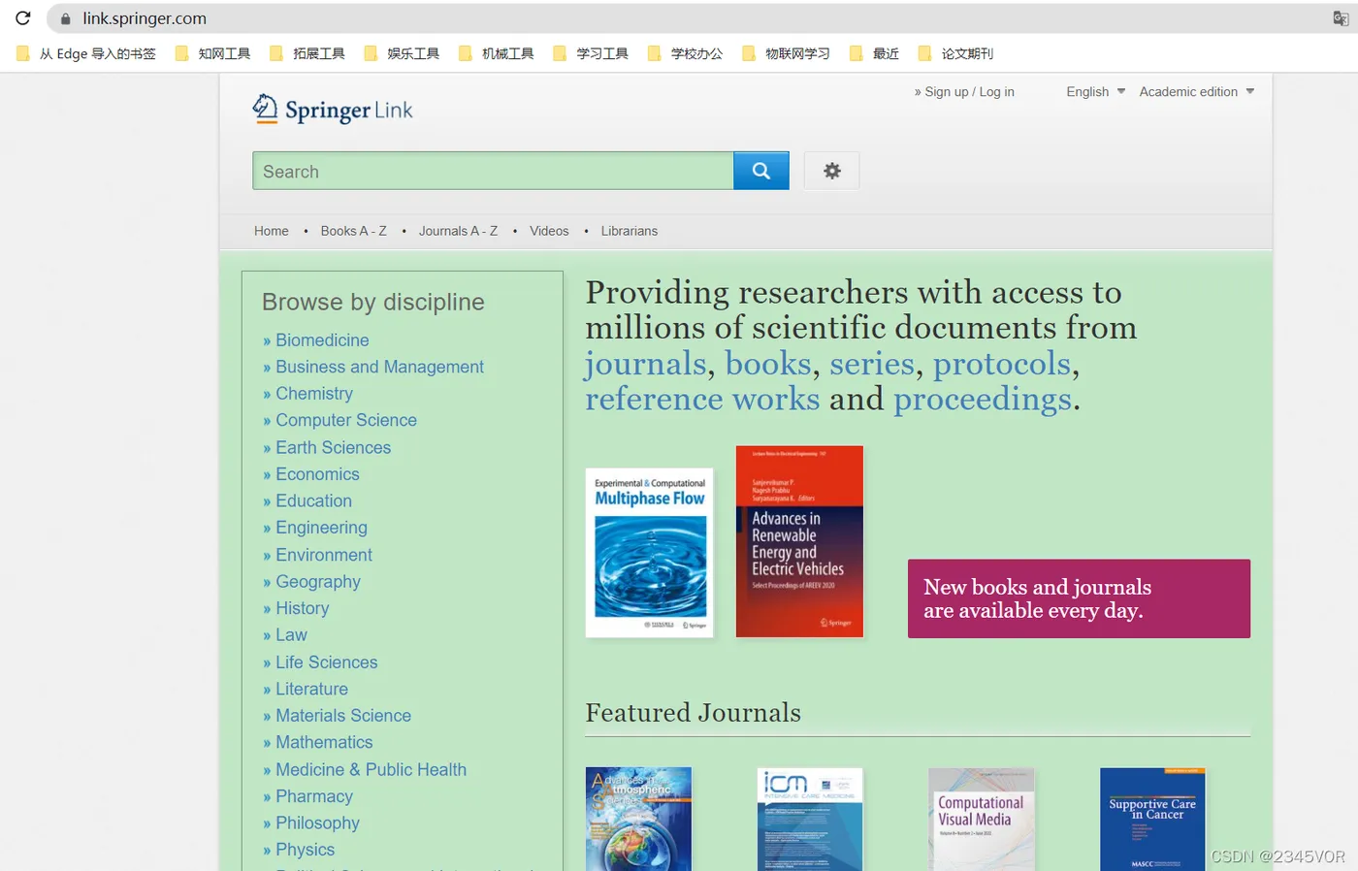The image size is (1358, 871).
Task: Click New books and journals banner
Action: tap(1079, 598)
